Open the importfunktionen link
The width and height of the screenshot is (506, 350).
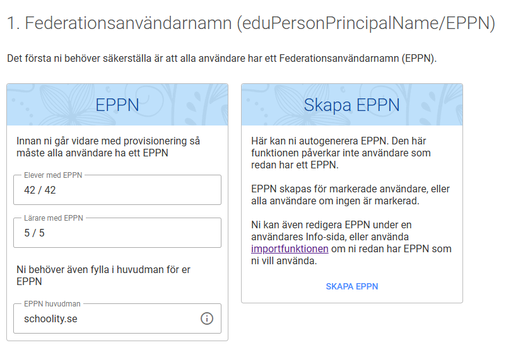tap(290, 249)
